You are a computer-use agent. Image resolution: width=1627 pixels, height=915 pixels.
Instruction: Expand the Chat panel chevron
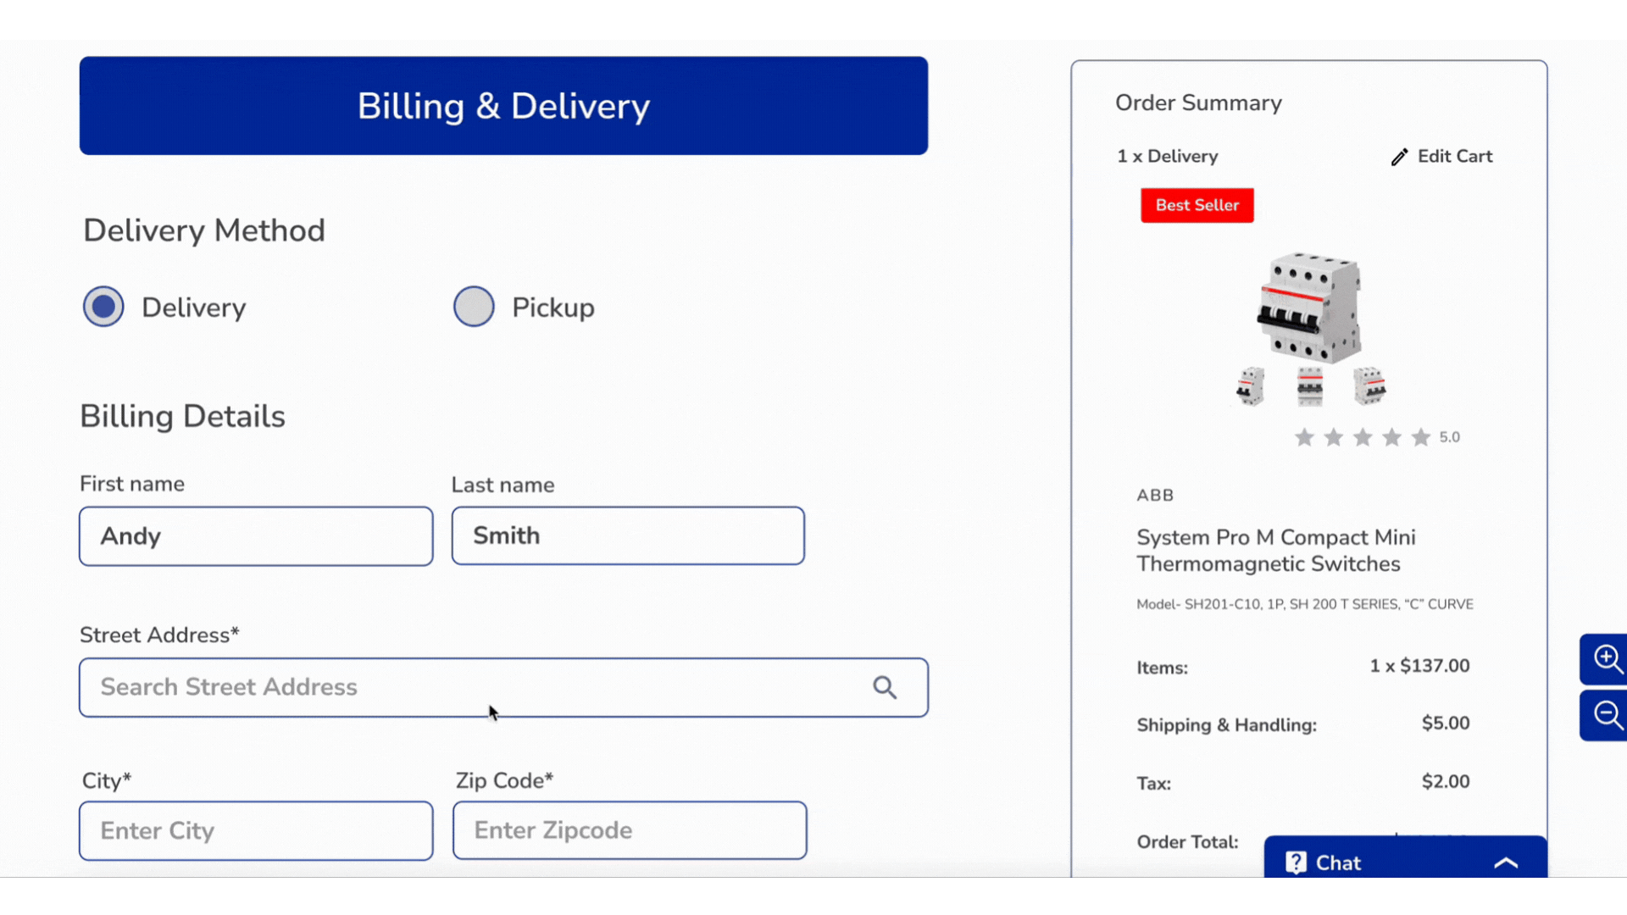(1506, 862)
